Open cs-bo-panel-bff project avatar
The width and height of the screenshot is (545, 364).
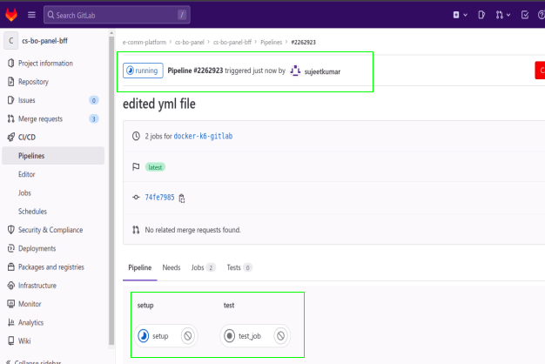(x=10, y=41)
